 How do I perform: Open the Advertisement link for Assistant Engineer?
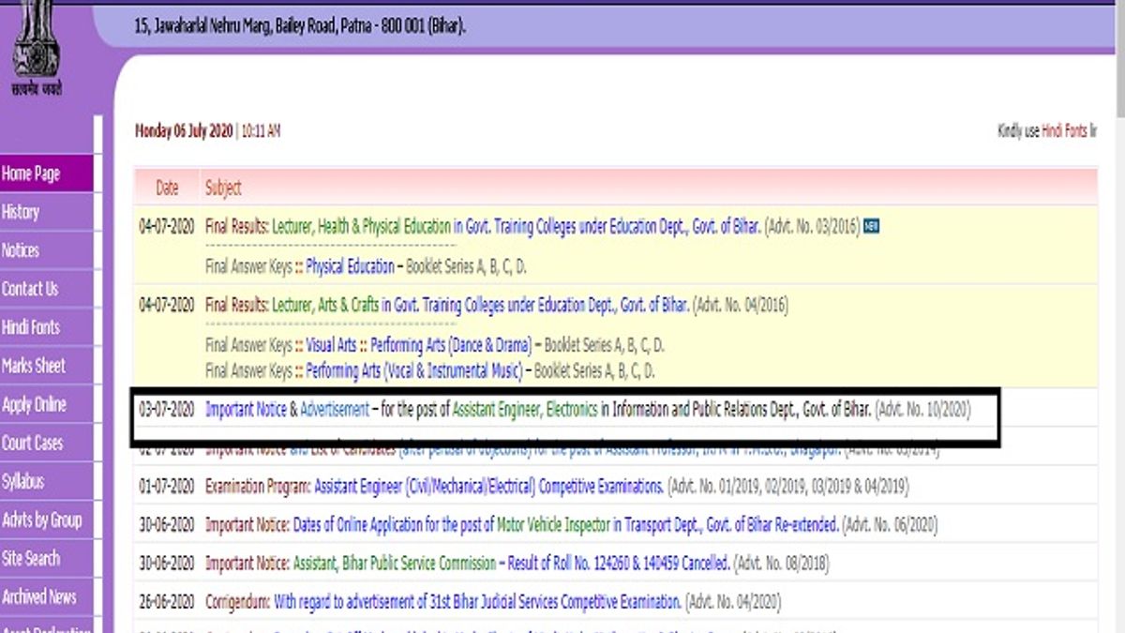coord(335,410)
